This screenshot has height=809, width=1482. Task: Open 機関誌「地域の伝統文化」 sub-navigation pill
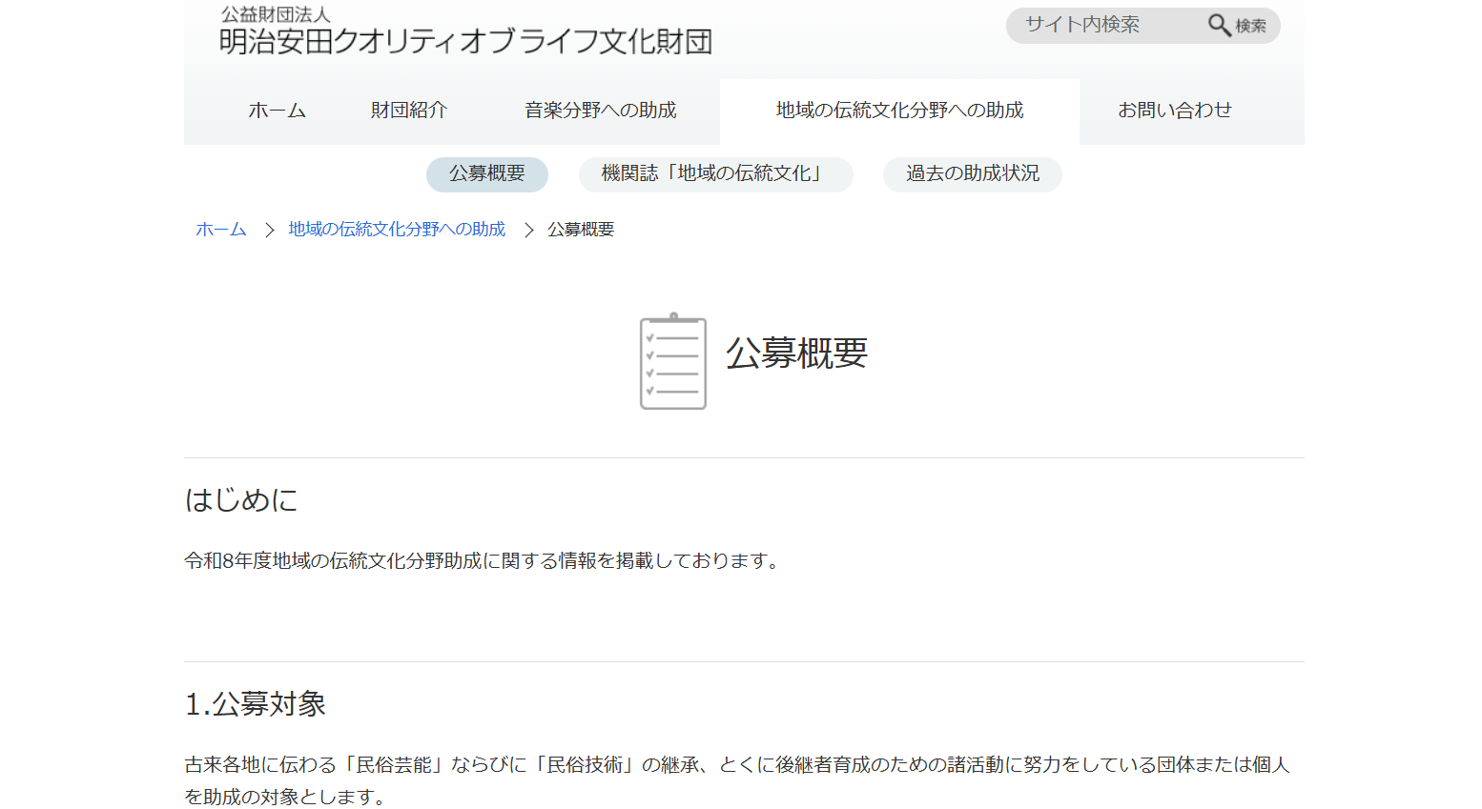(x=714, y=173)
